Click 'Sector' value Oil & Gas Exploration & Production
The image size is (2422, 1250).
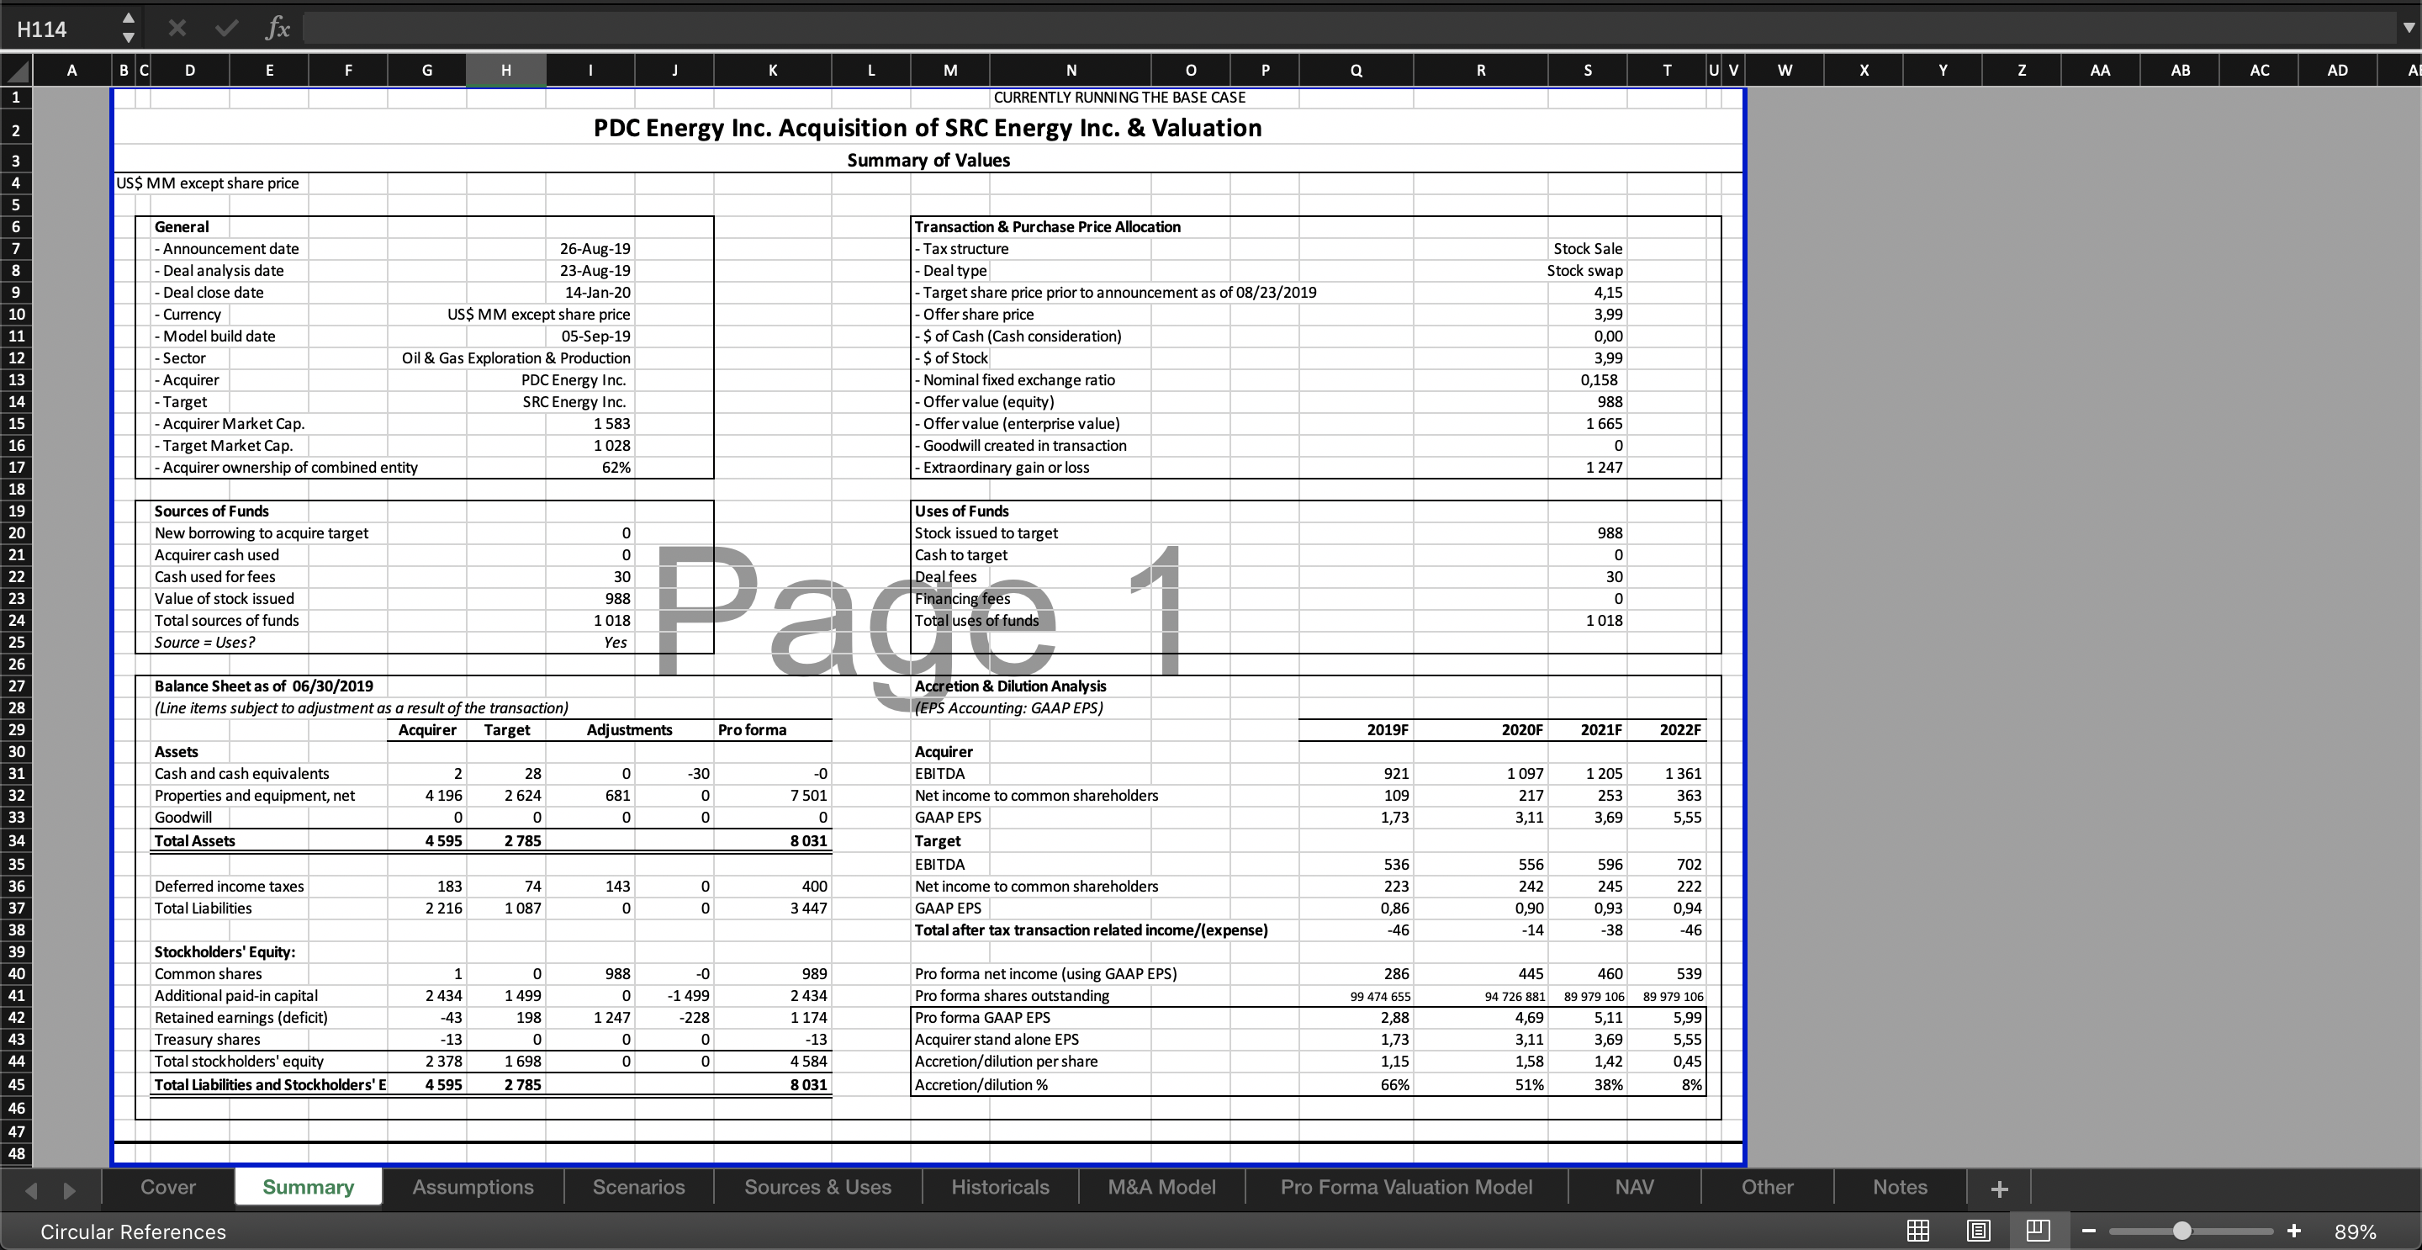click(x=516, y=358)
